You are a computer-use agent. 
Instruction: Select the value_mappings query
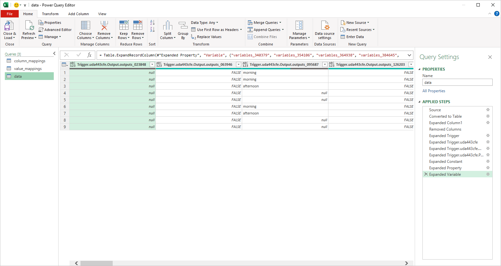(29, 69)
